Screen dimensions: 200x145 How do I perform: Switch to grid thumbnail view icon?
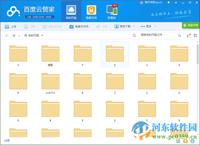click(x=195, y=35)
